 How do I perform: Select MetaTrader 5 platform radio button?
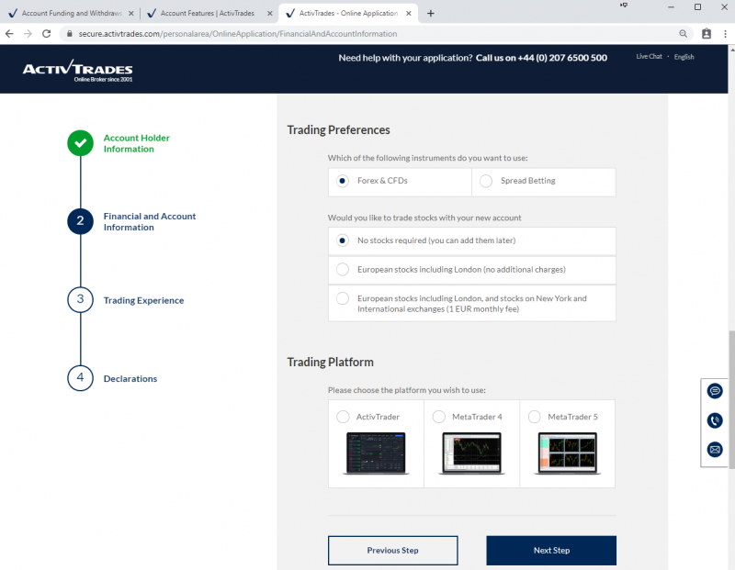pos(535,417)
